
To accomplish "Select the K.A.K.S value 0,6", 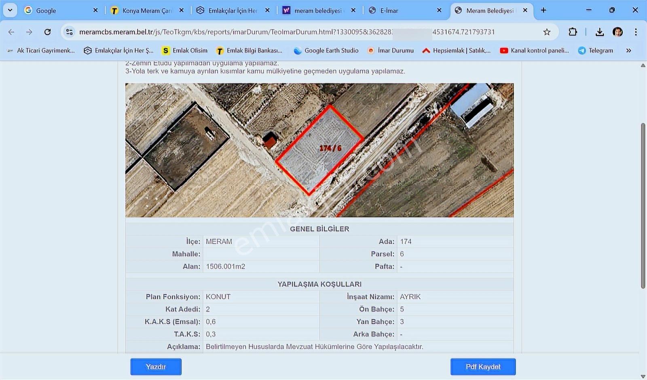I will [211, 322].
